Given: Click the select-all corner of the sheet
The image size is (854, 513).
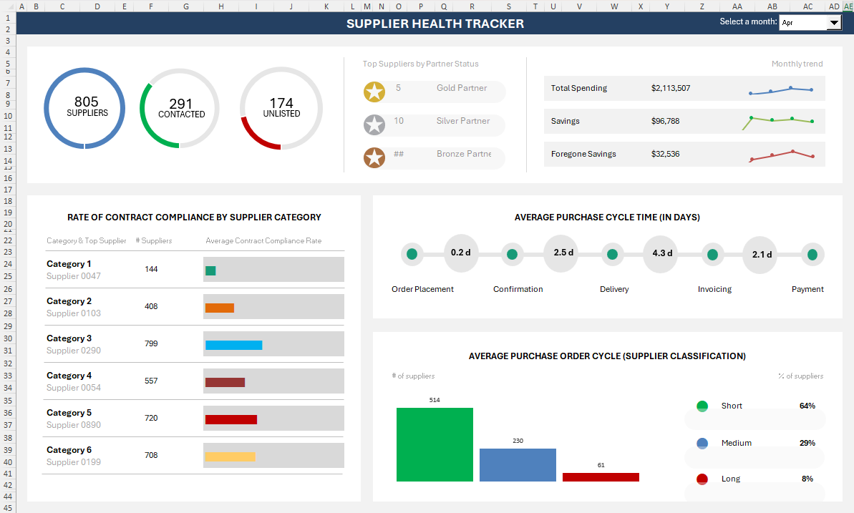Looking at the screenshot, I should coord(8,6).
